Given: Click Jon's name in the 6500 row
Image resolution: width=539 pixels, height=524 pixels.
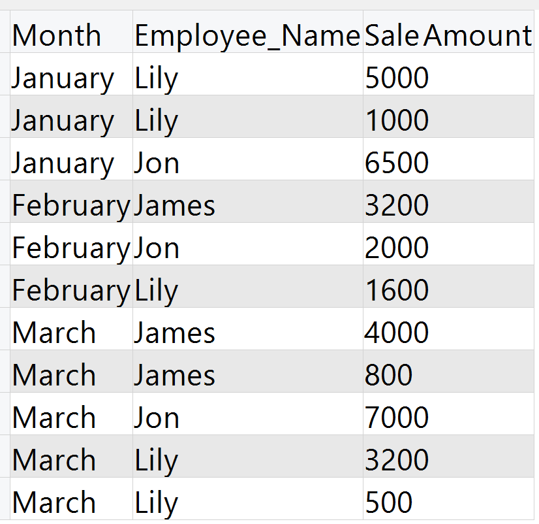Looking at the screenshot, I should tap(157, 163).
